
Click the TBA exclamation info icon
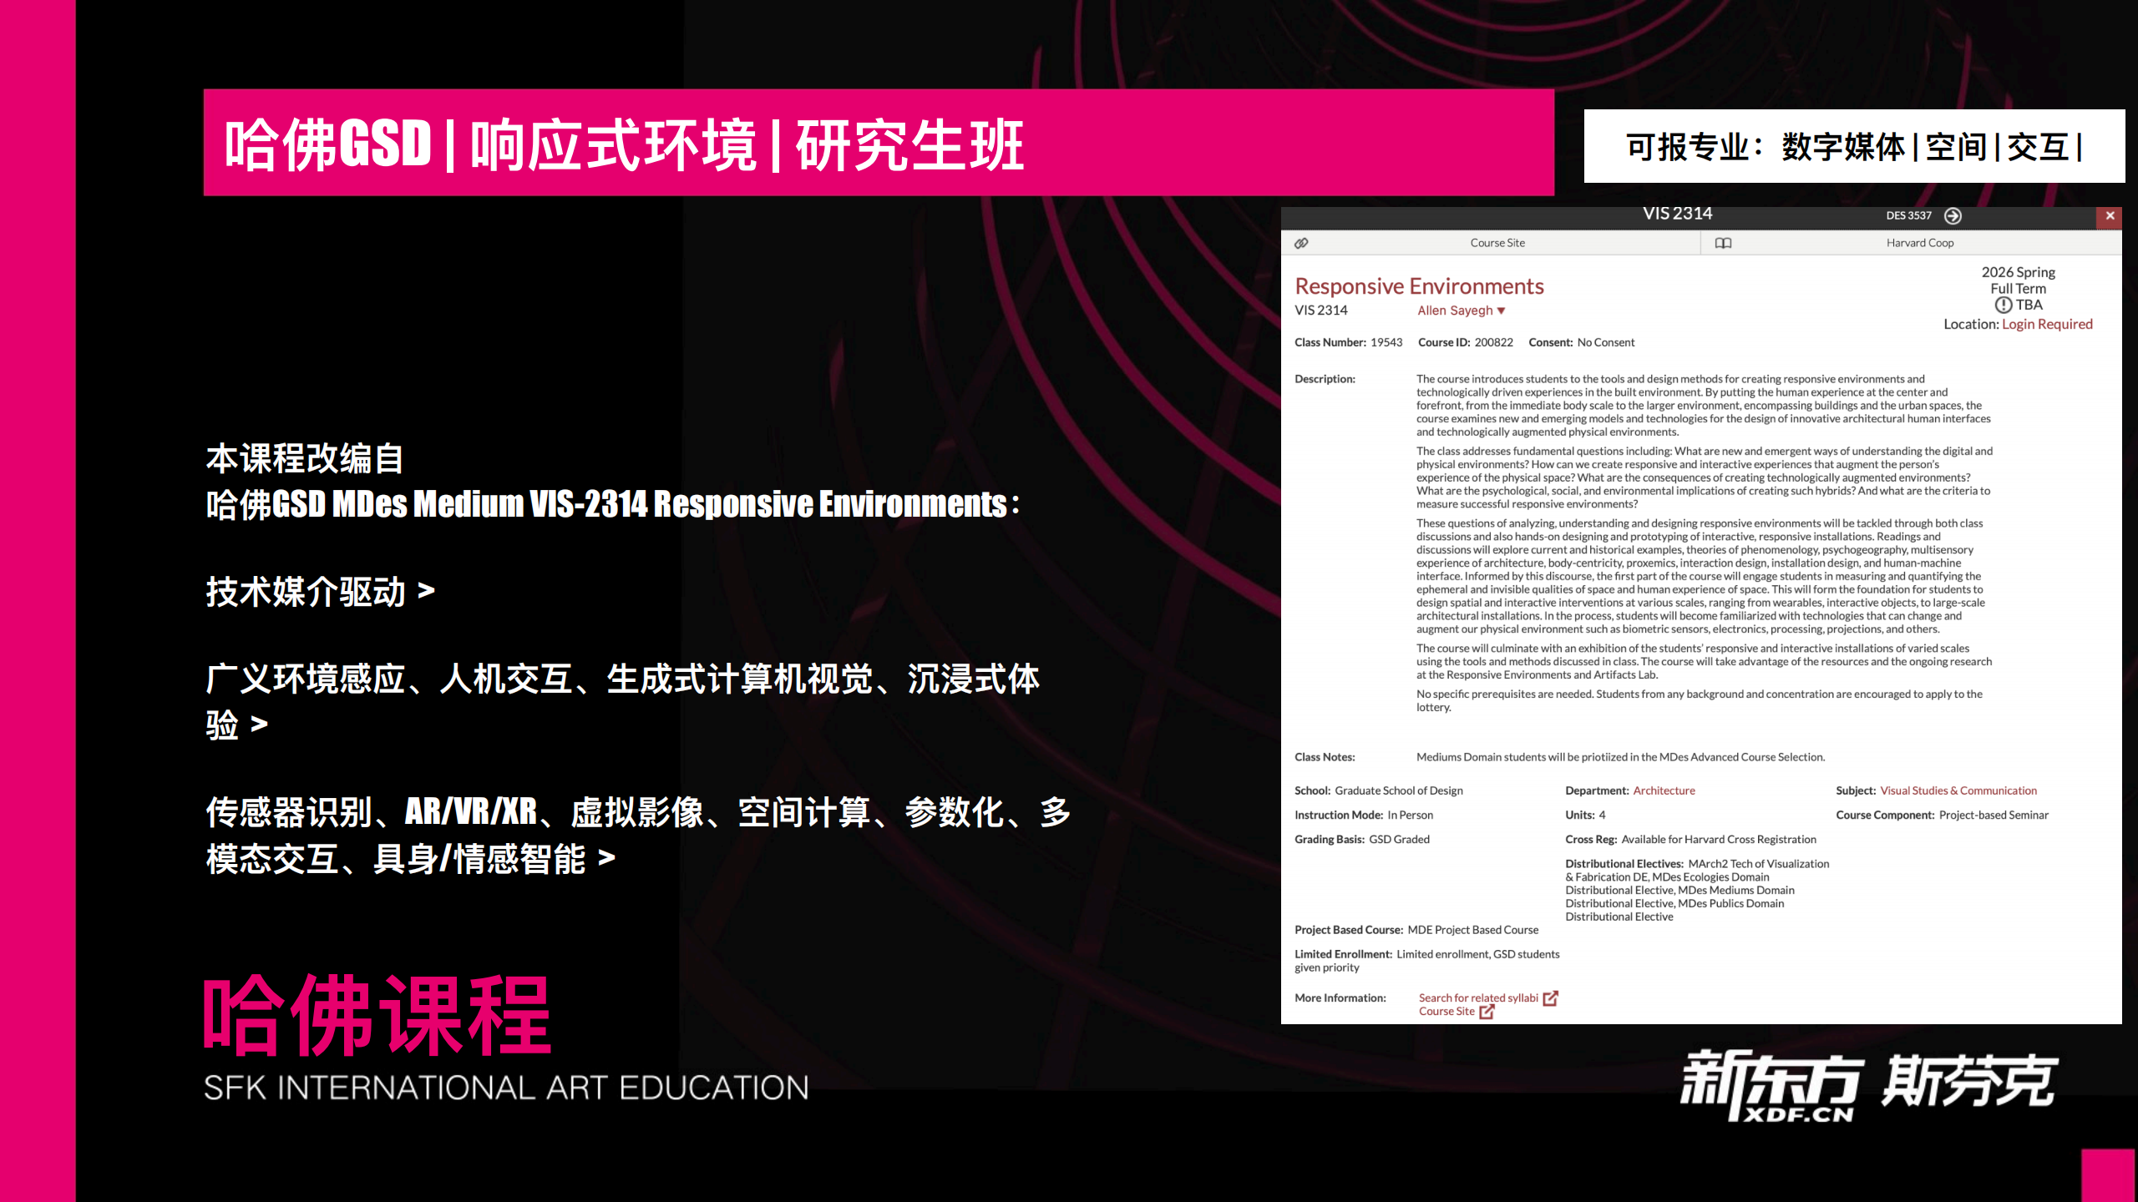(2003, 306)
